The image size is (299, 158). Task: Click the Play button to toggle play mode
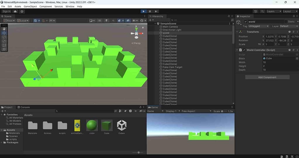click(143, 11)
